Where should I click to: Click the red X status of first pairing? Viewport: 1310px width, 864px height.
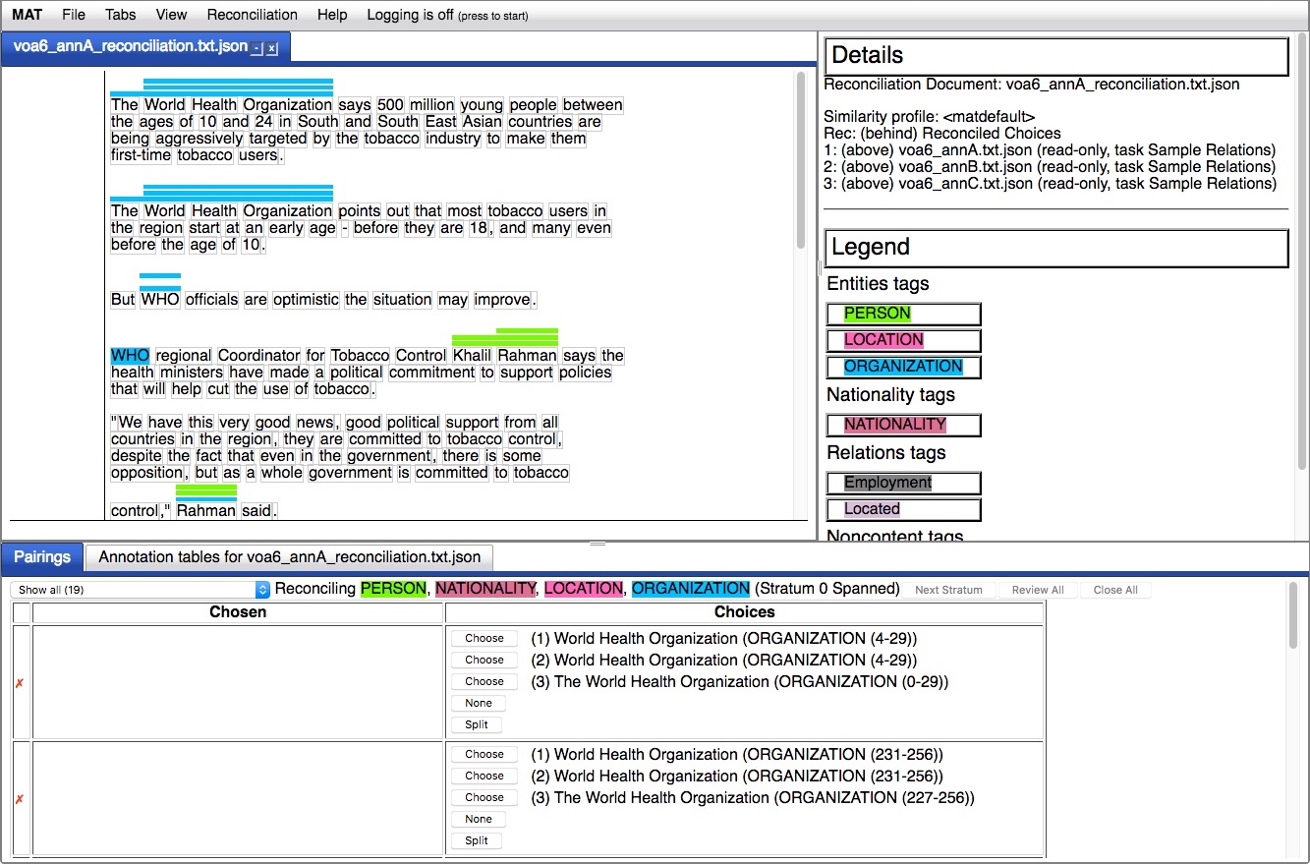pos(20,683)
